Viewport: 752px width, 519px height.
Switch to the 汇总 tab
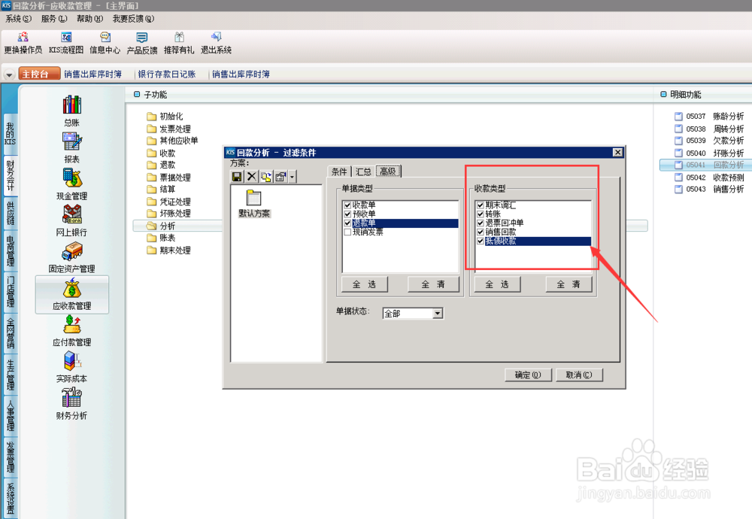363,171
